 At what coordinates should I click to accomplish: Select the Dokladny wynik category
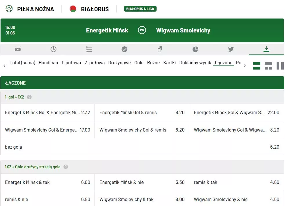tap(195, 63)
